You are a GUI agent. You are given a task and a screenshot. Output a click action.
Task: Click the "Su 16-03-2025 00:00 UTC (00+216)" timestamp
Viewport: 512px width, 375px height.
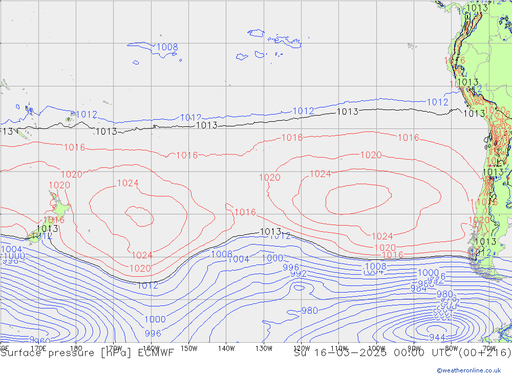402,353
